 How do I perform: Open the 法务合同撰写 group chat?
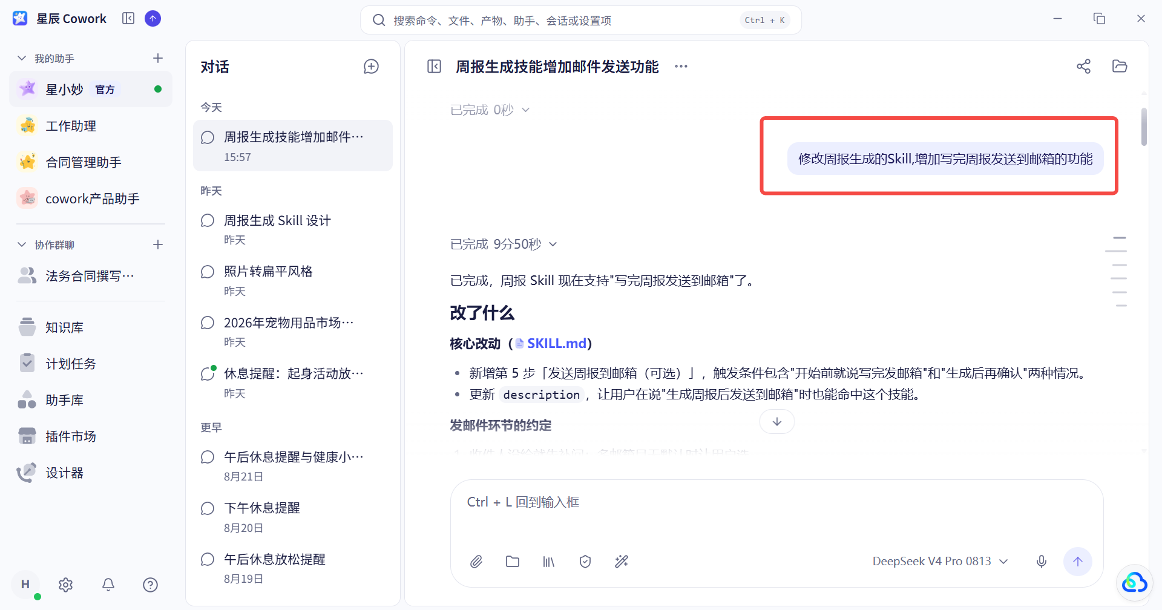click(91, 276)
